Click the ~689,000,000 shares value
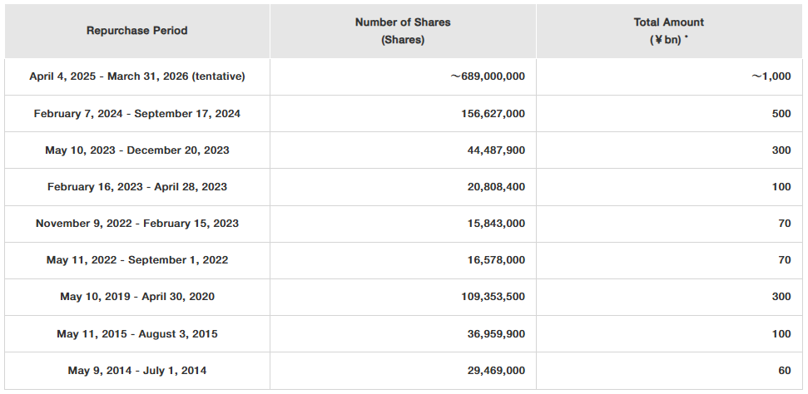 click(488, 76)
